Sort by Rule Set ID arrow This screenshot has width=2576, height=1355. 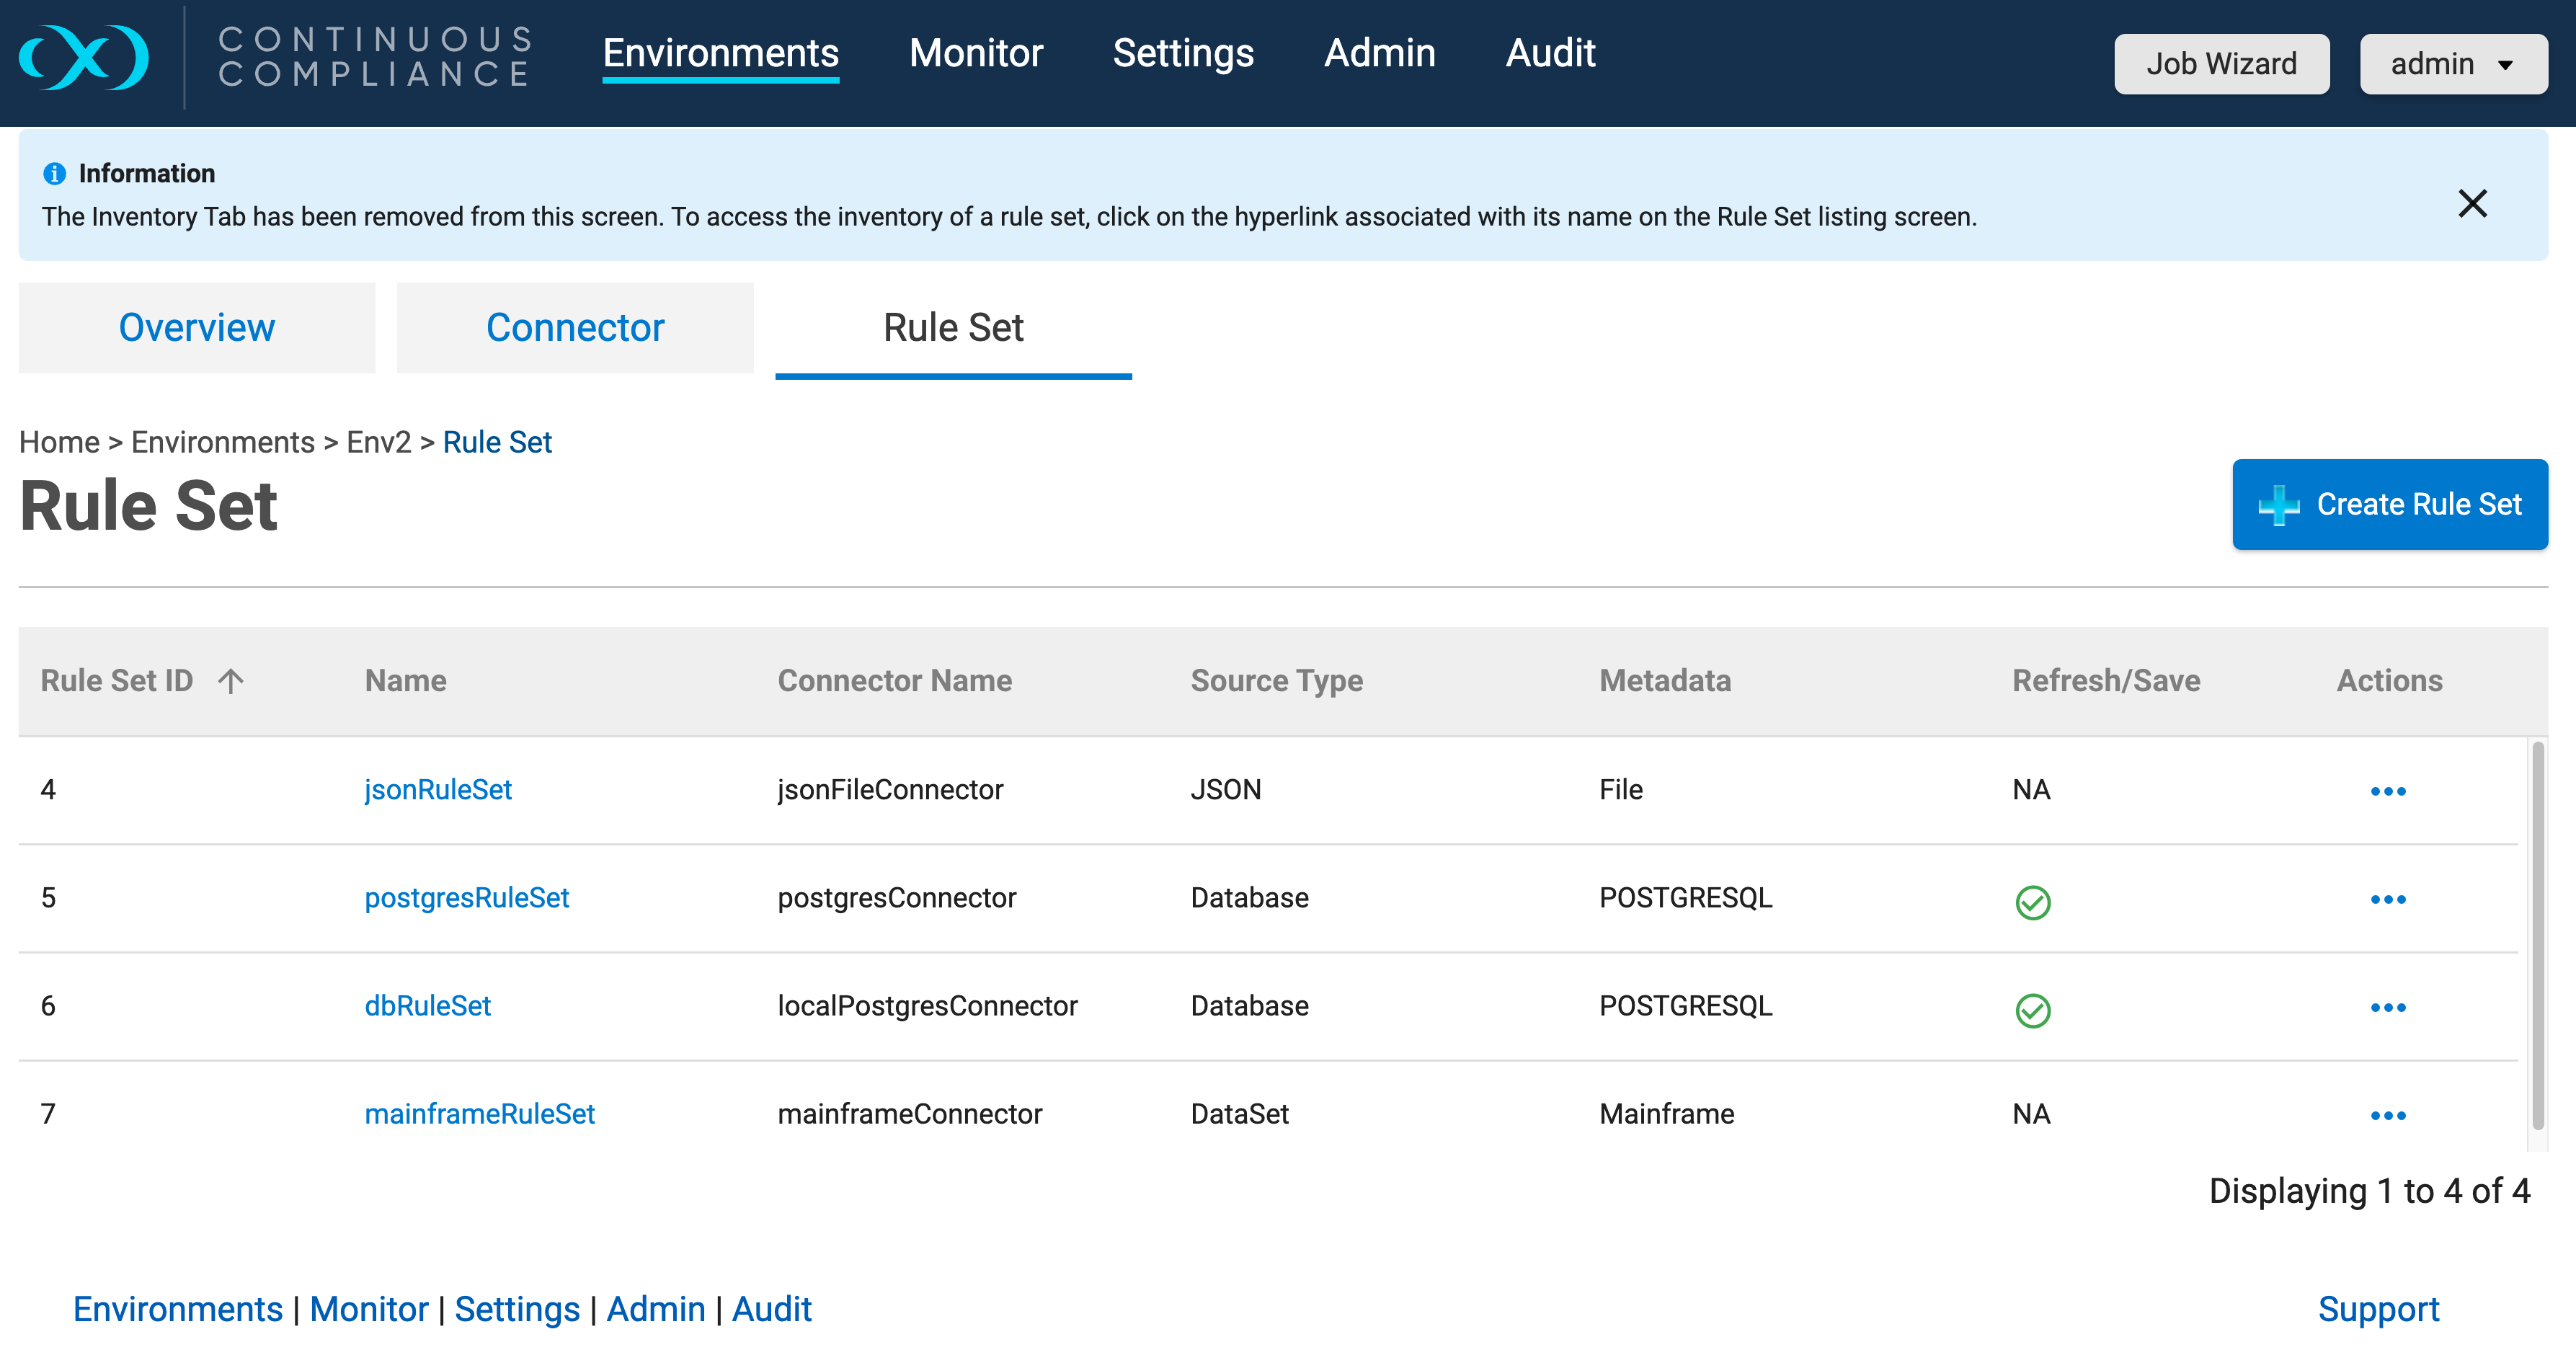point(231,681)
